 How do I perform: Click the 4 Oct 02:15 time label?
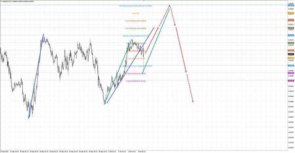point(142,151)
